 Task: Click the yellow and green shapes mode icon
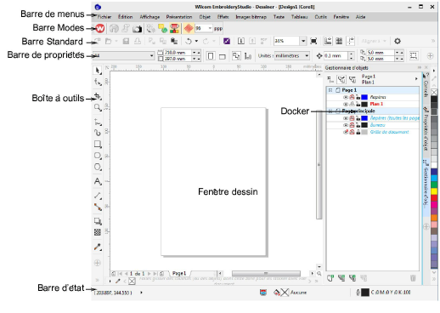point(162,28)
